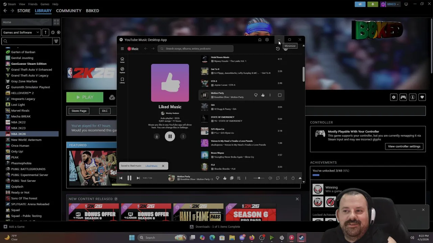Toggle shuffle in the player bar

tap(285, 178)
